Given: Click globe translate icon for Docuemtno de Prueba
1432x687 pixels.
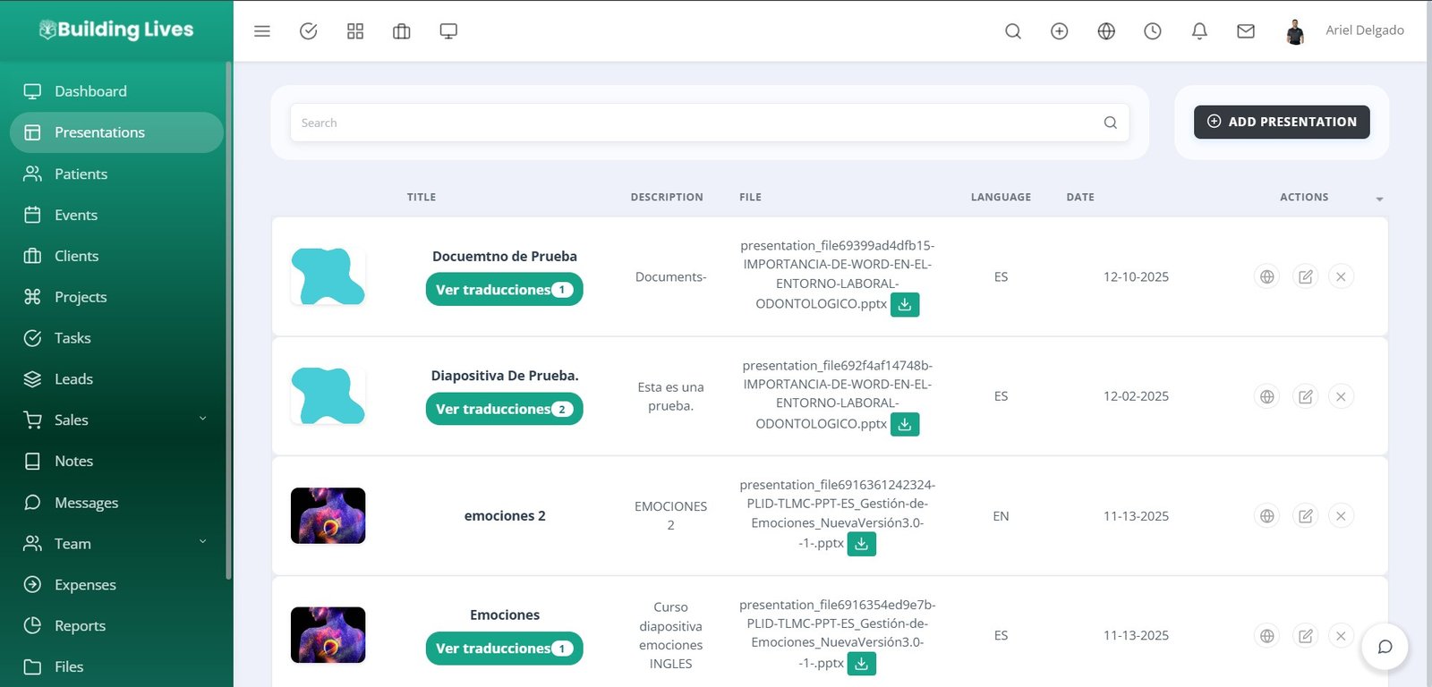Looking at the screenshot, I should pos(1266,277).
